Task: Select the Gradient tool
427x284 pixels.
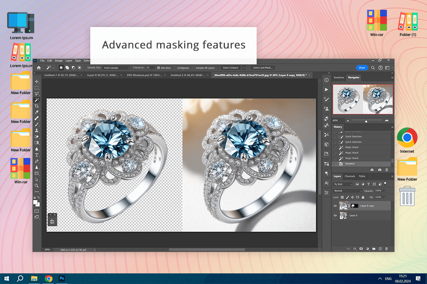Action: [x=37, y=143]
